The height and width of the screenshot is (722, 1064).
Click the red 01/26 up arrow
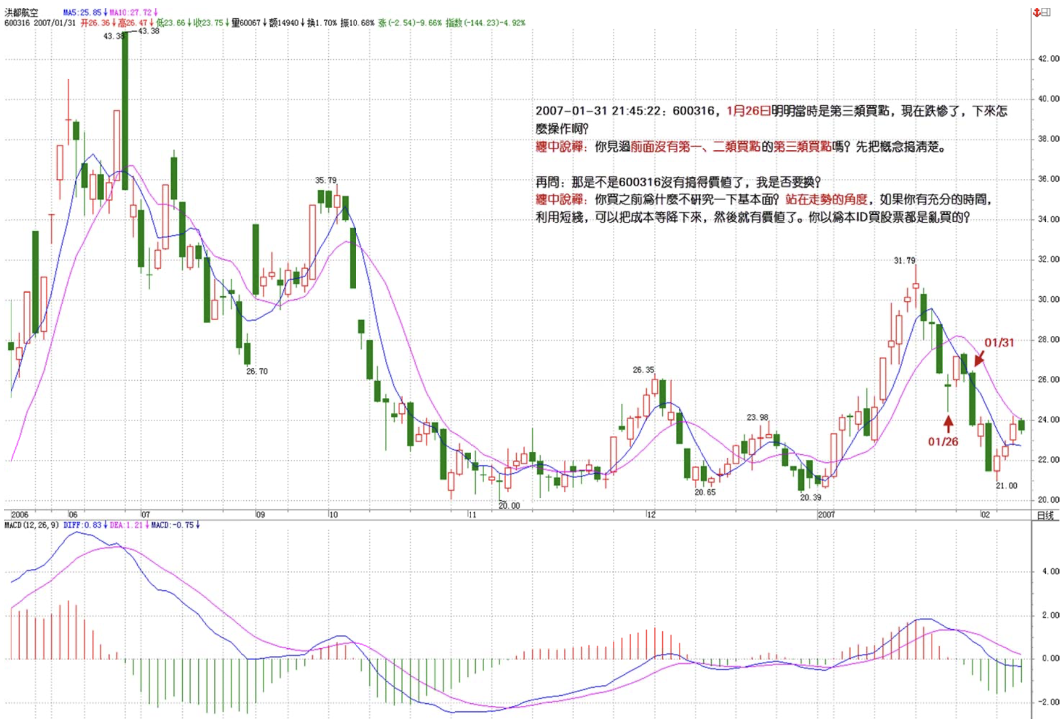(948, 424)
